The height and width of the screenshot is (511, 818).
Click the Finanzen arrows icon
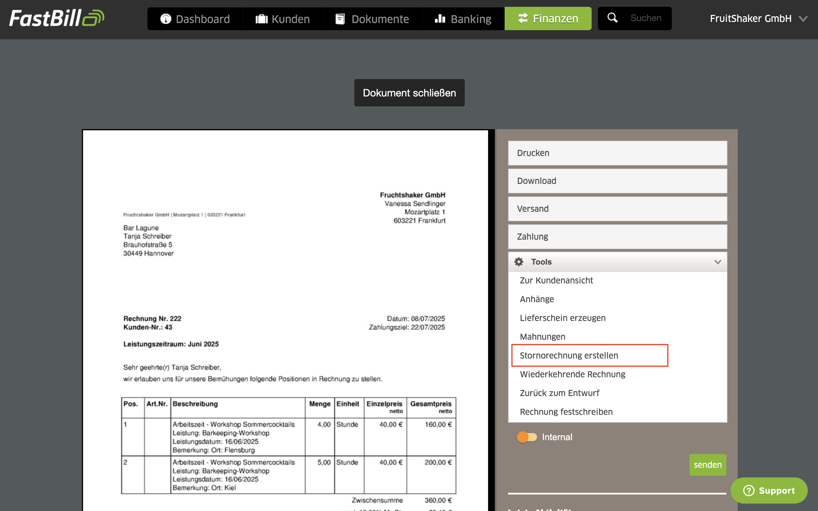[523, 18]
